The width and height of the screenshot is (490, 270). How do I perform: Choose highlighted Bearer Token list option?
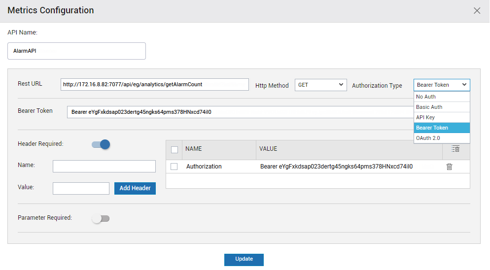coord(442,128)
